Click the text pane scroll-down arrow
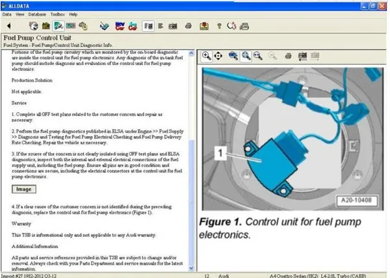Image resolution: width=390 pixels, height=278 pixels. 191,268
